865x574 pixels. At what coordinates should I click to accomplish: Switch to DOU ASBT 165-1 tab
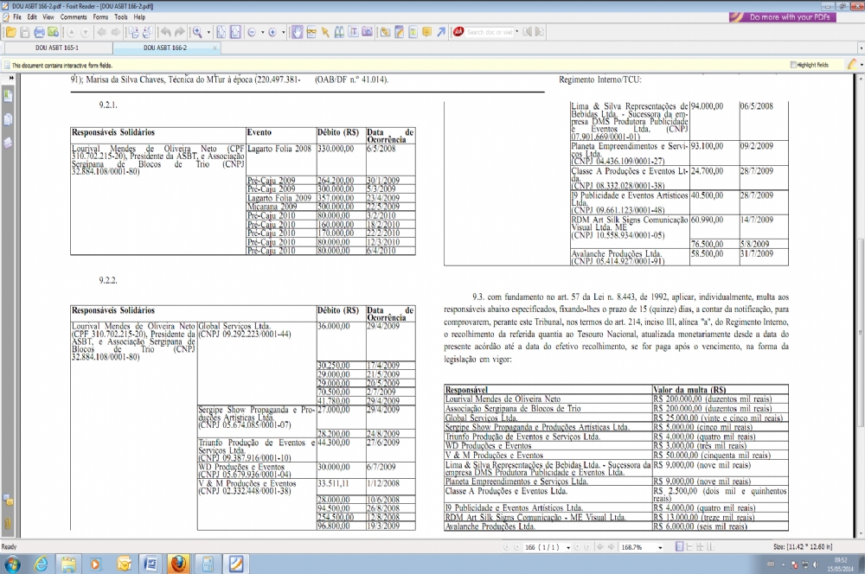(58, 48)
